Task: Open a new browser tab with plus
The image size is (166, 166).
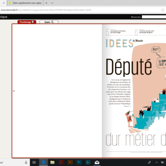Action: point(46,3)
